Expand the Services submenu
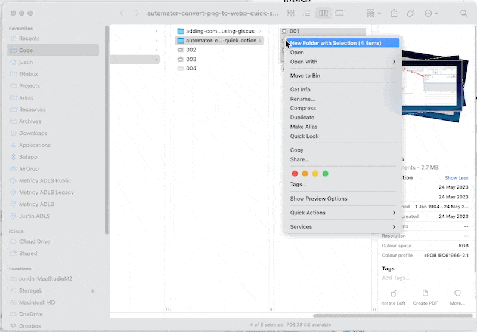Viewport: 477px width, 332px height. 342,227
